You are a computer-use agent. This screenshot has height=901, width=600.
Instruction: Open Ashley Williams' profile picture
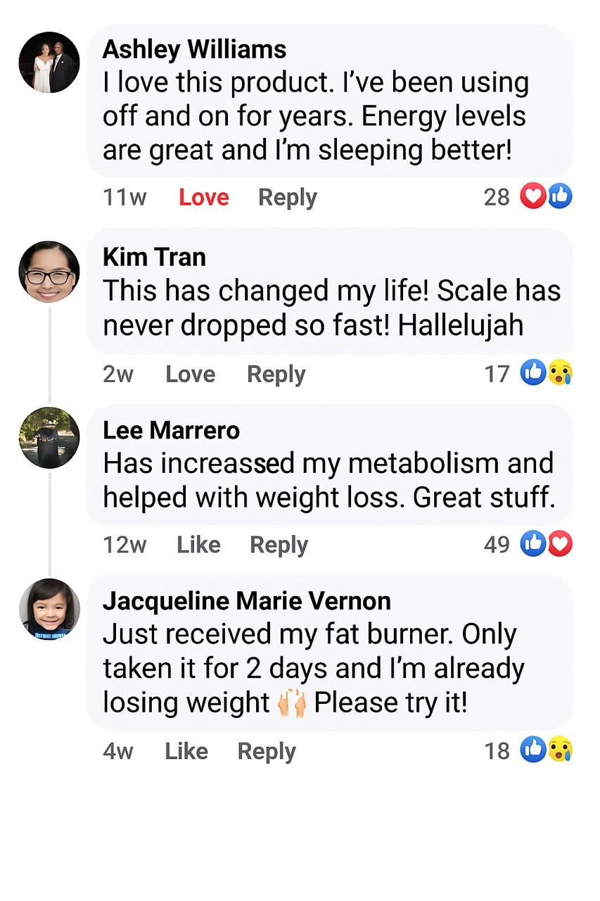point(49,62)
